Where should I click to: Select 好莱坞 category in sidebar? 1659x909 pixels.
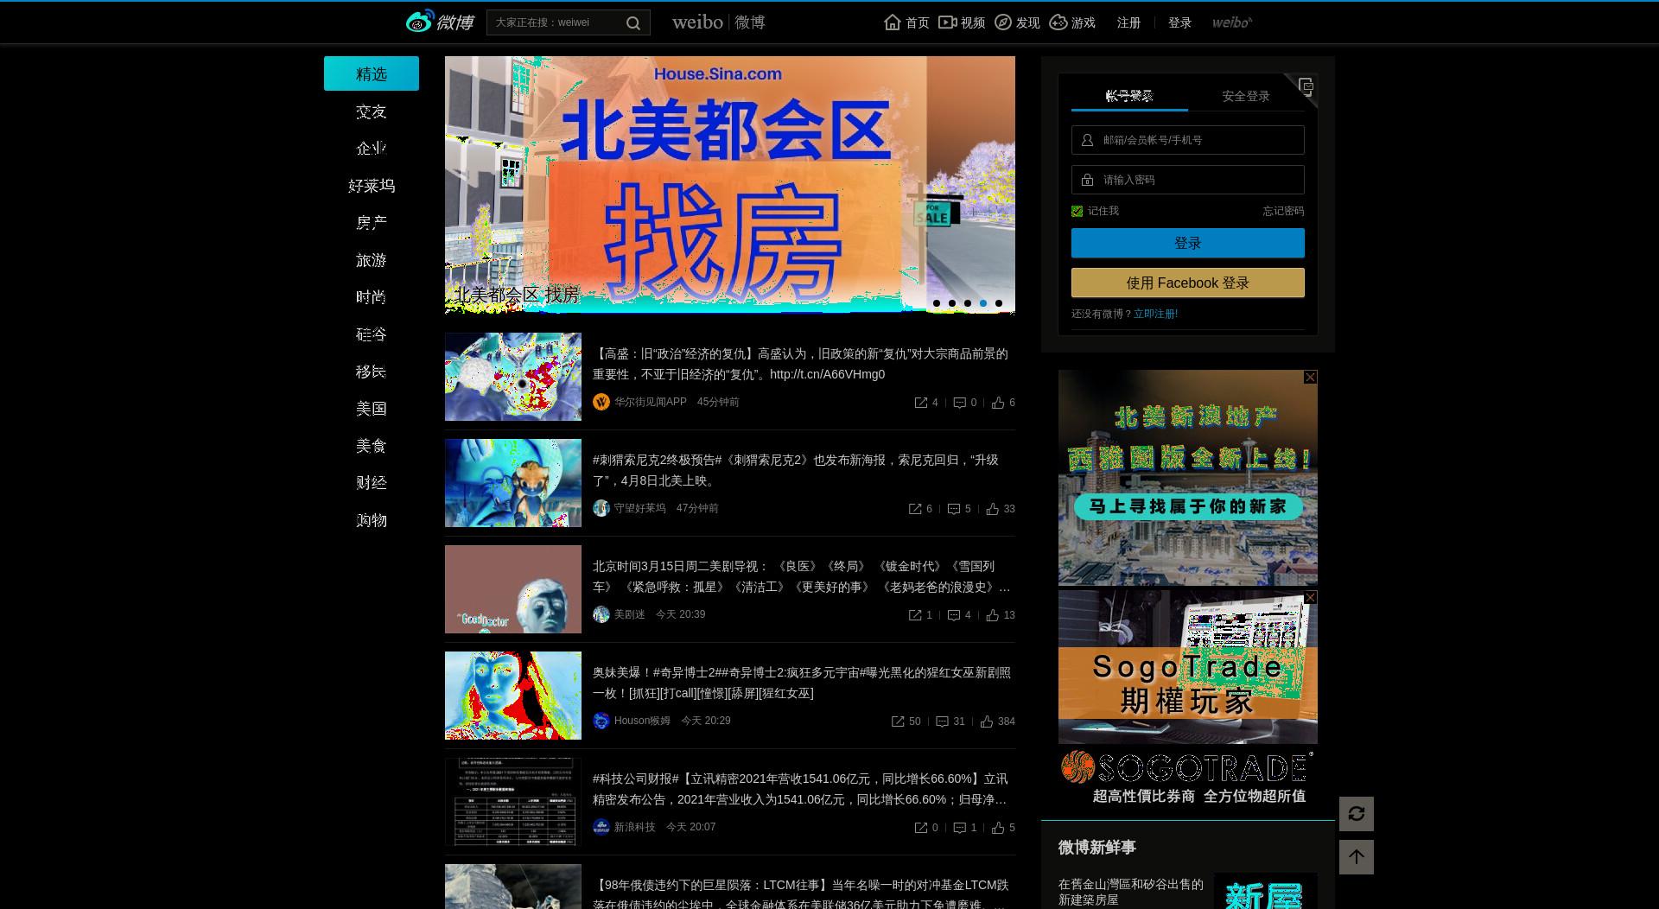[372, 186]
